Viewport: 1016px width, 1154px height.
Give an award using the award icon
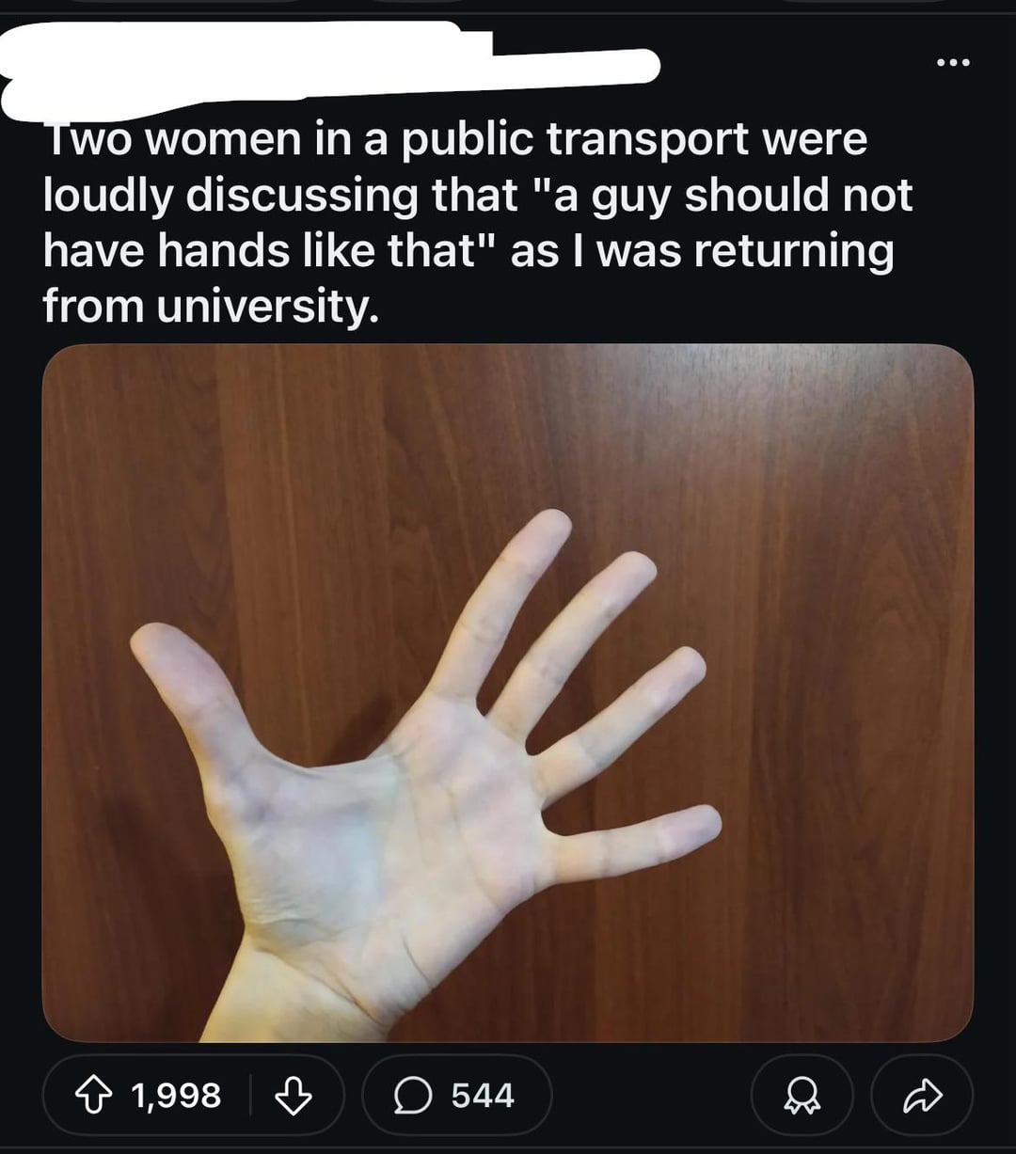pyautogui.click(x=802, y=1095)
